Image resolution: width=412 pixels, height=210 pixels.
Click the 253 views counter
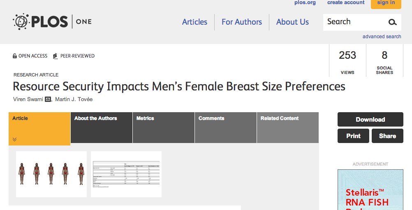tap(347, 61)
